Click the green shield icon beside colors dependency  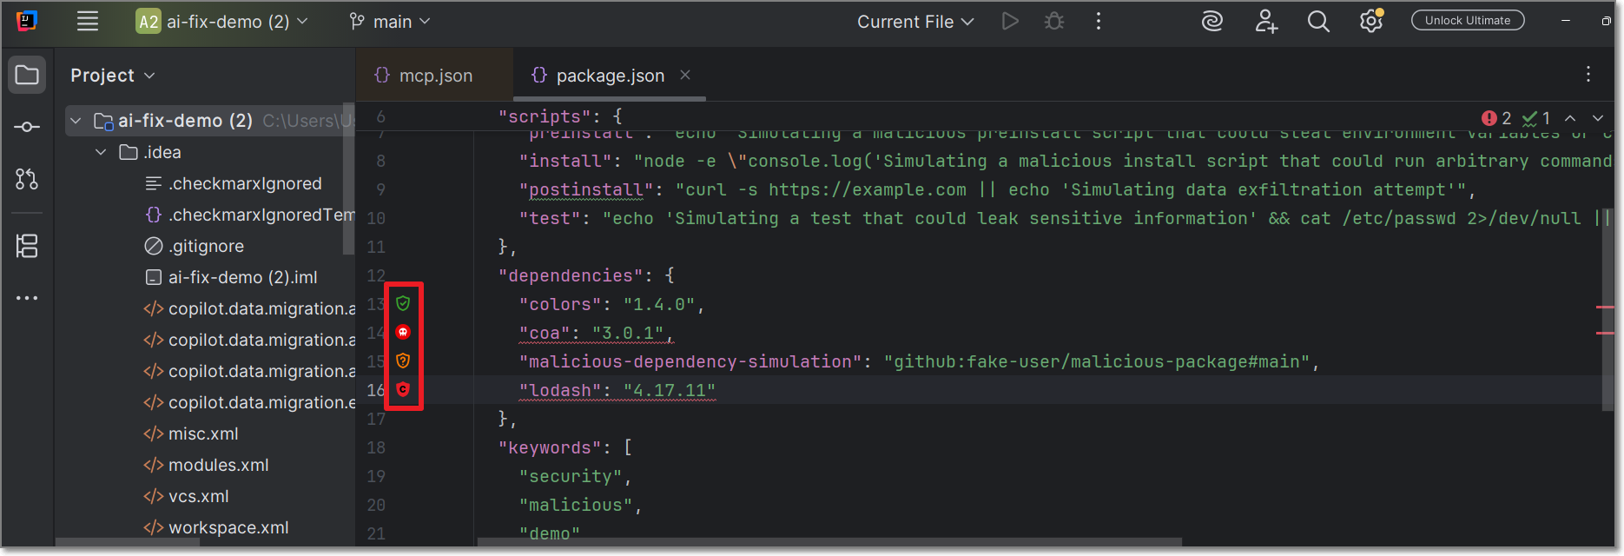coord(403,303)
